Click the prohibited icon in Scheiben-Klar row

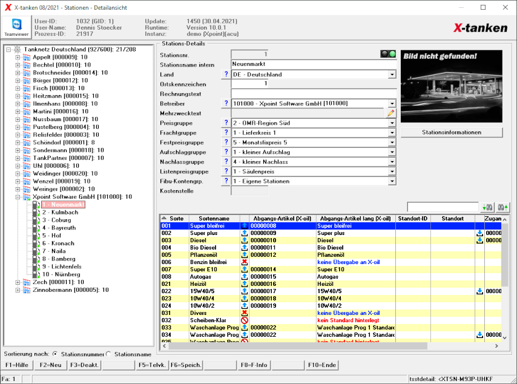point(245,320)
